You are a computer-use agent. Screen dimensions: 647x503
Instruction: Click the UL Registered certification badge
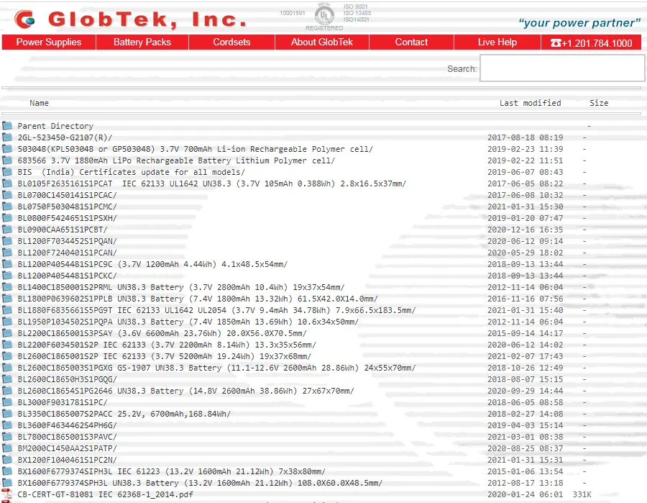324,16
